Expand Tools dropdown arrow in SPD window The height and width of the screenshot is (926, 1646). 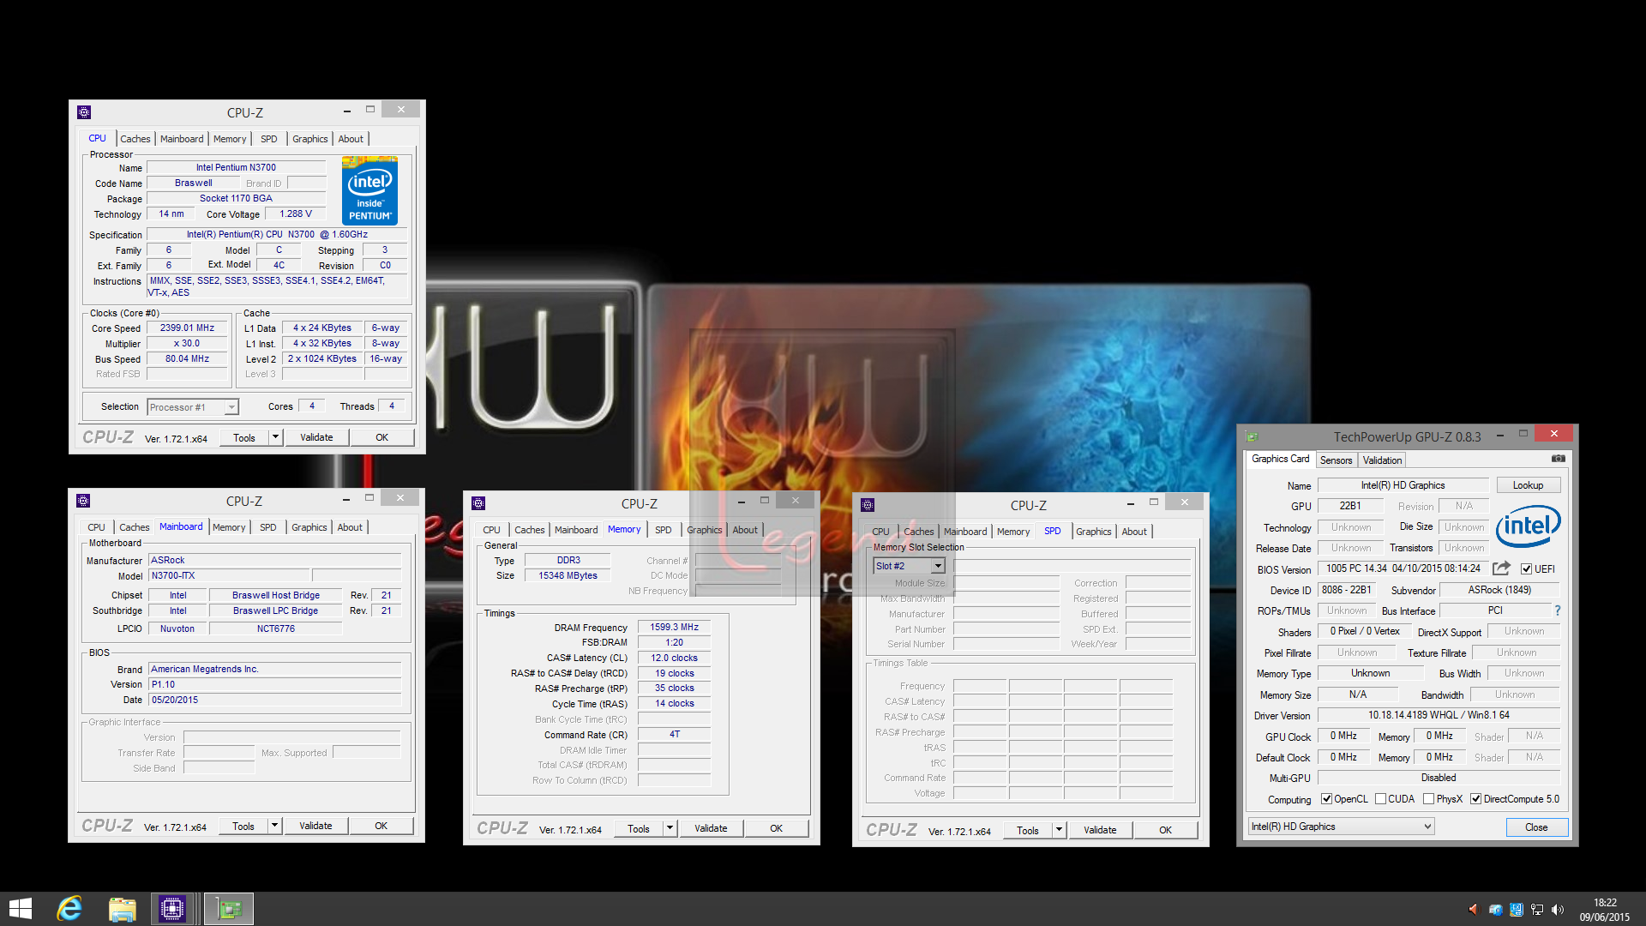click(x=1059, y=830)
